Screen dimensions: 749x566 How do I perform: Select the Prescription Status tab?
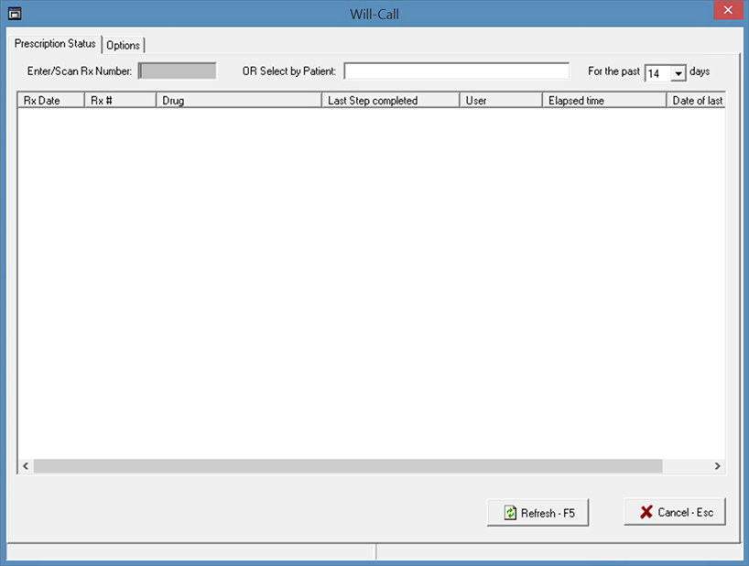(x=55, y=44)
